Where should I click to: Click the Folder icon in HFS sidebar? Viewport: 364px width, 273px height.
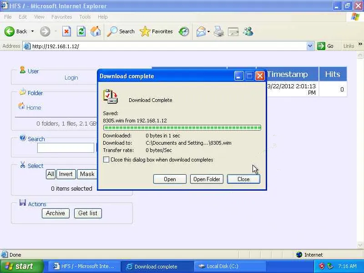pos(22,92)
